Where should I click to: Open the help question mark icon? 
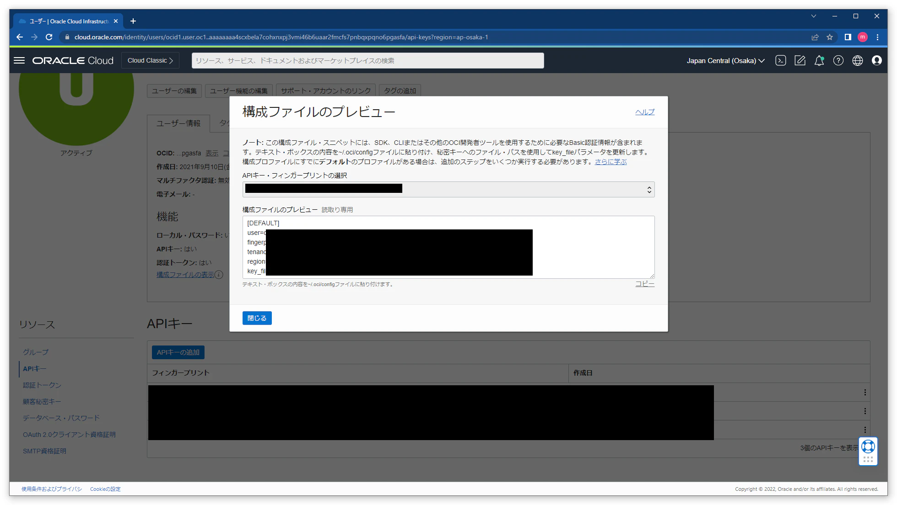838,60
